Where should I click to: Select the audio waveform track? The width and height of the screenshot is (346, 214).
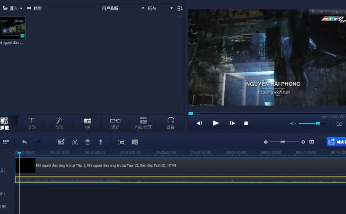[x=181, y=180]
